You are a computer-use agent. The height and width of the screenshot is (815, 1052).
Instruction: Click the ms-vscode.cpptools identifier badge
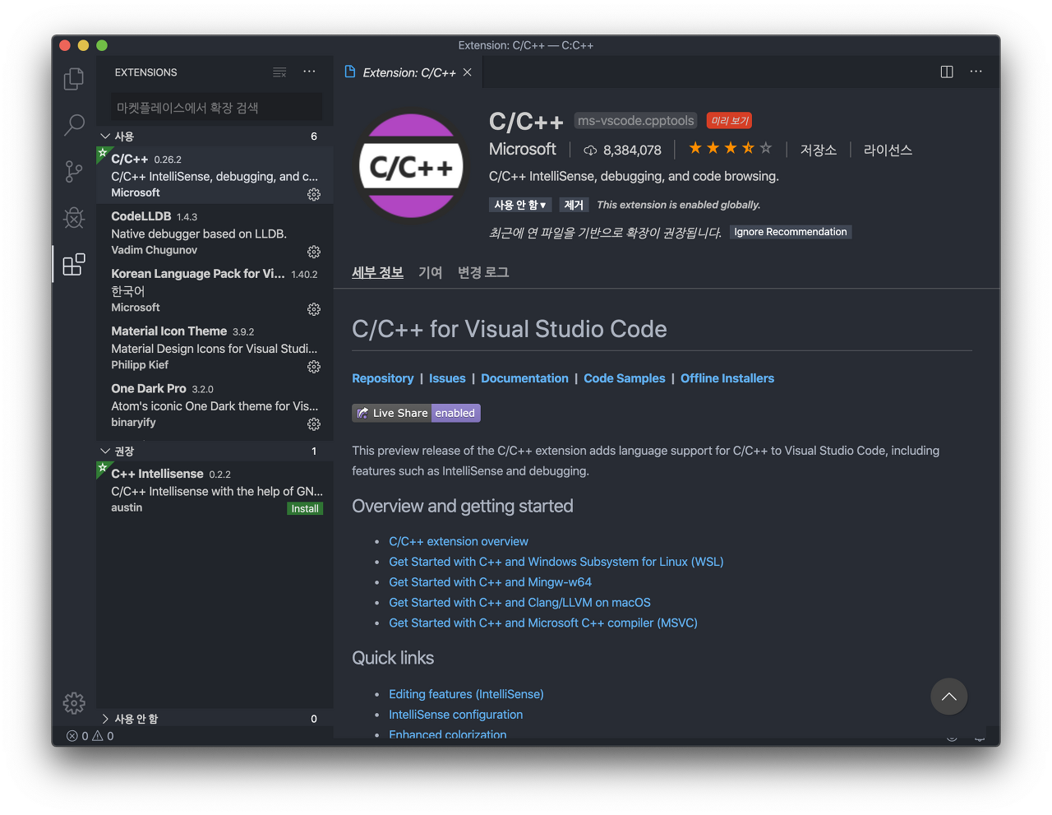click(x=636, y=121)
